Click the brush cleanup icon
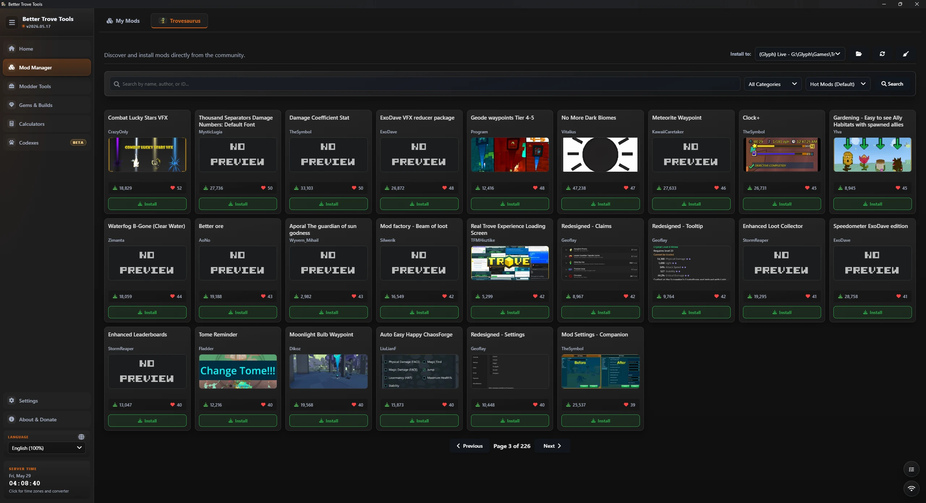 coord(906,54)
